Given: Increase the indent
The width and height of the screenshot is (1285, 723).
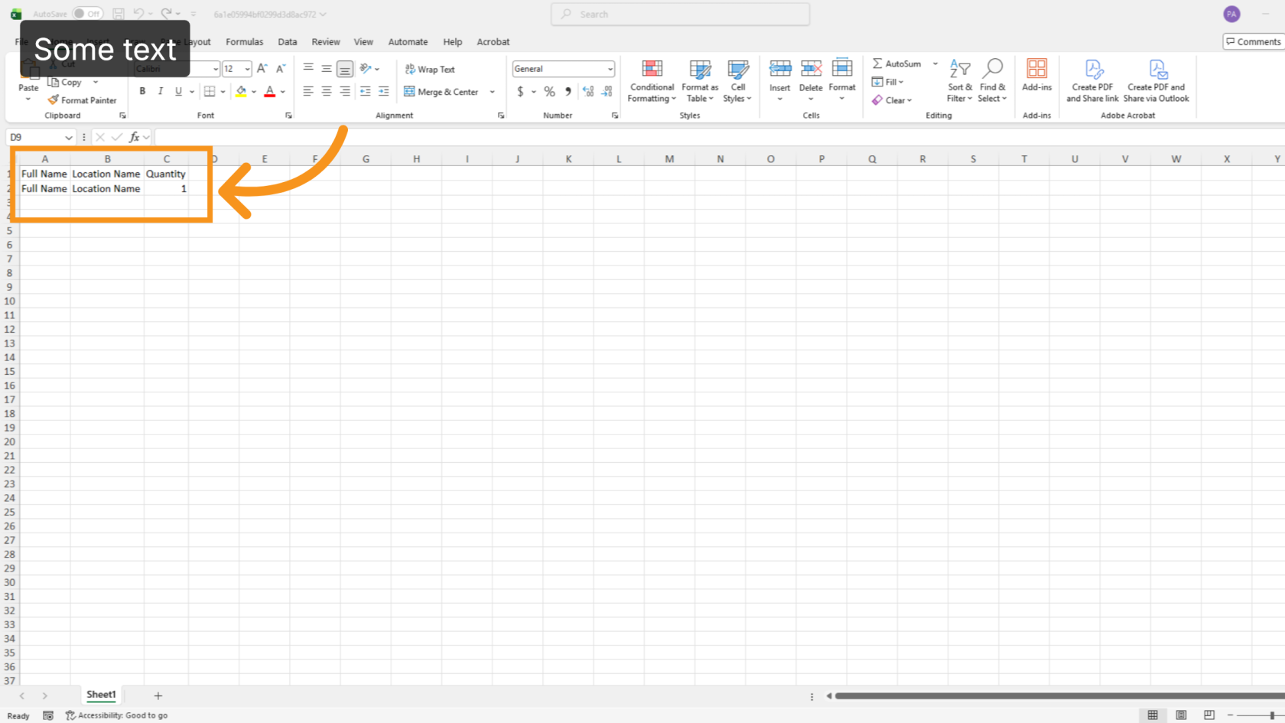Looking at the screenshot, I should point(384,91).
